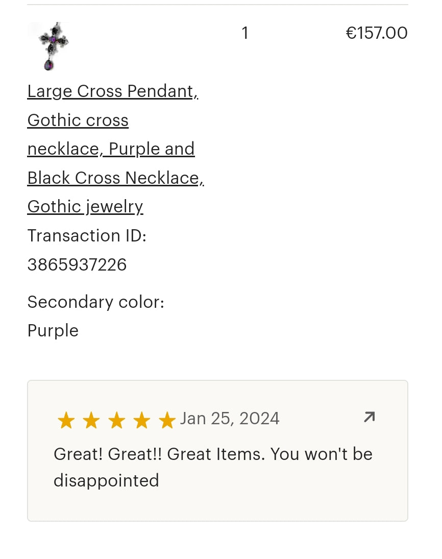Click the "Black Cross Necklace" link line
The height and width of the screenshot is (559, 442).
pos(115,178)
